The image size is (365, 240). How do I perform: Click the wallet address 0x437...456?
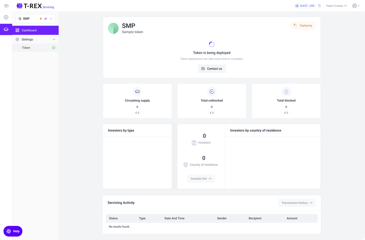(x=307, y=6)
